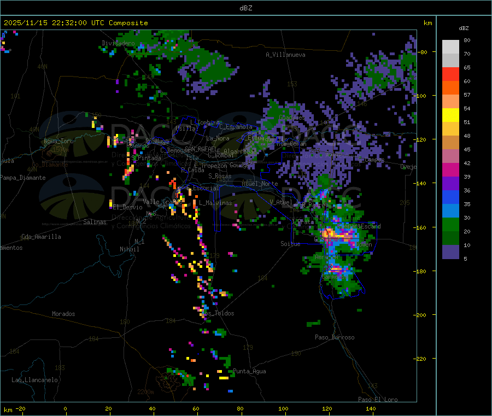Image resolution: width=492 pixels, height=416 pixels.
Task: Click the Soitue map label
Action: [290, 244]
